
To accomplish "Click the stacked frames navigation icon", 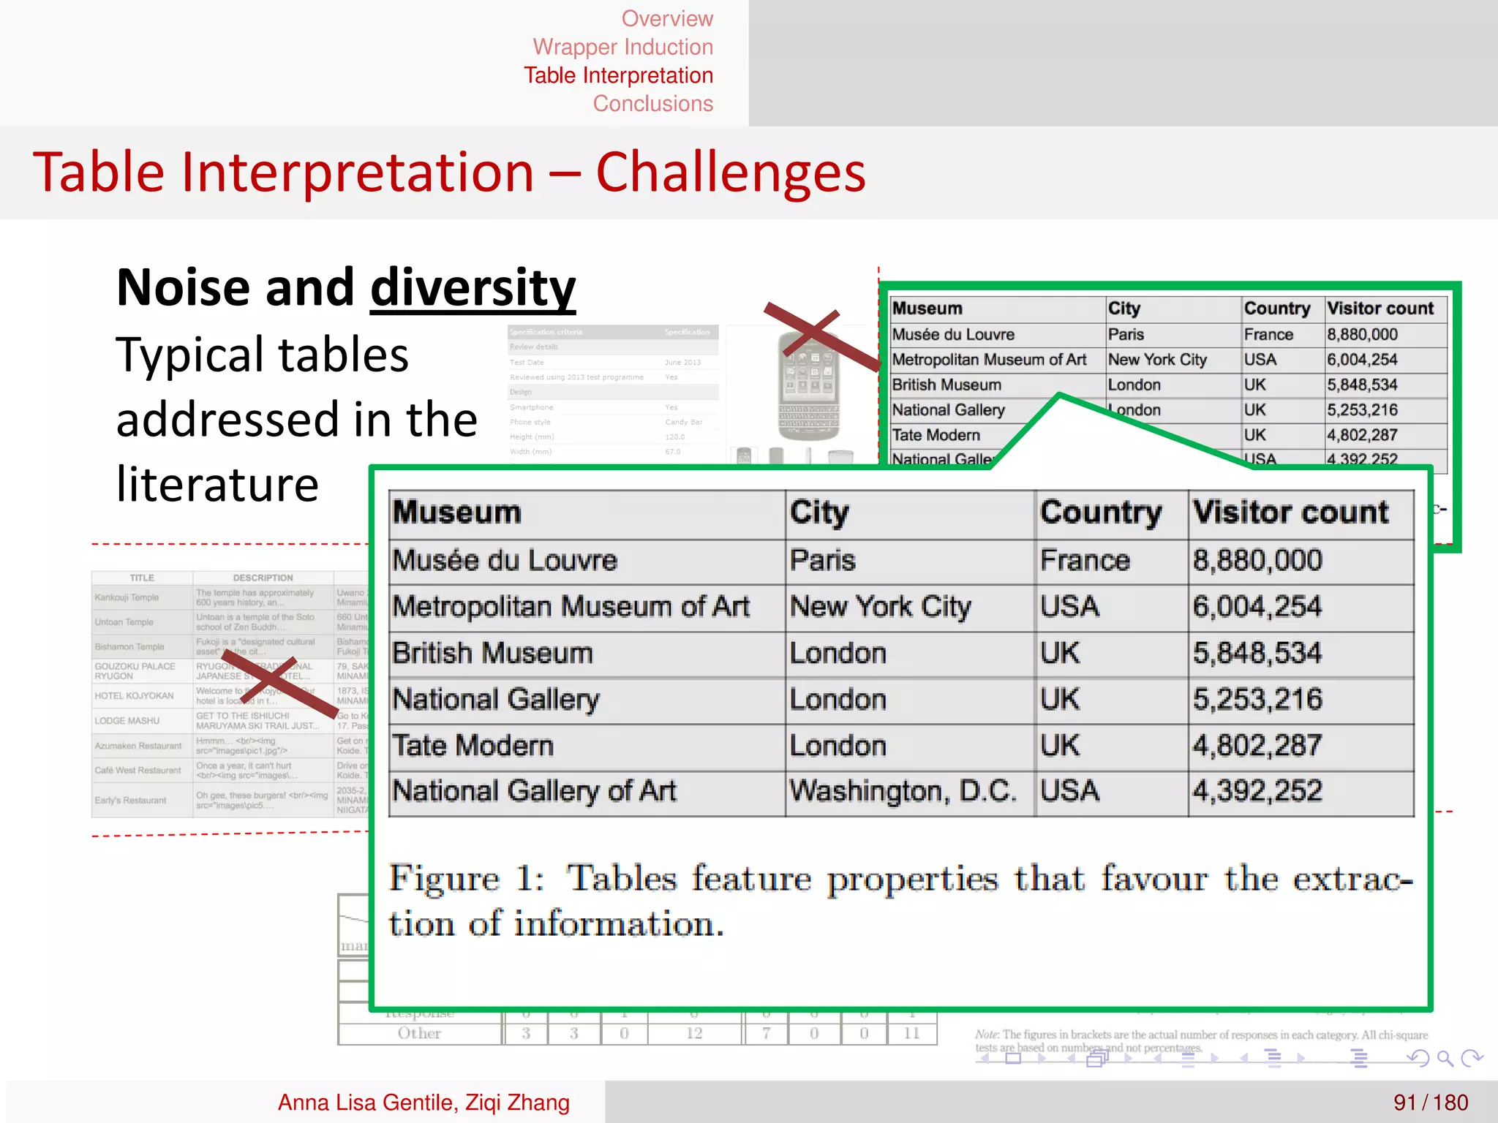I will coord(1098,1058).
